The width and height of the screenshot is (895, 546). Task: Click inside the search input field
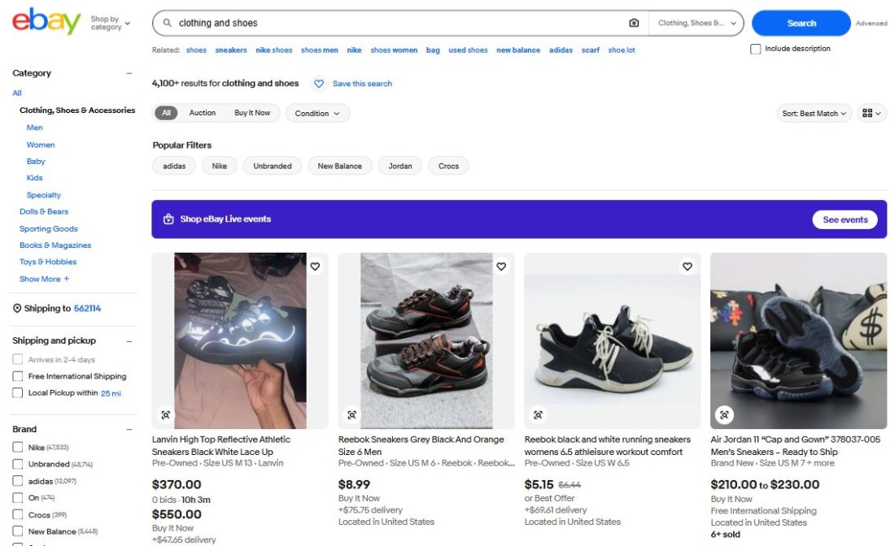[x=325, y=23]
